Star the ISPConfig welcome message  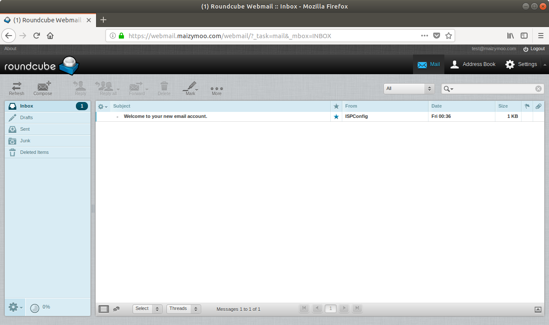(x=336, y=116)
